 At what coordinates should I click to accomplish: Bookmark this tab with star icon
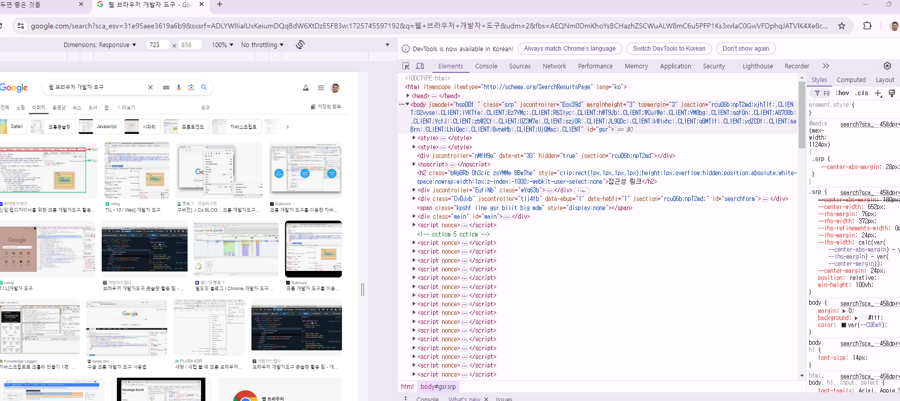842,25
